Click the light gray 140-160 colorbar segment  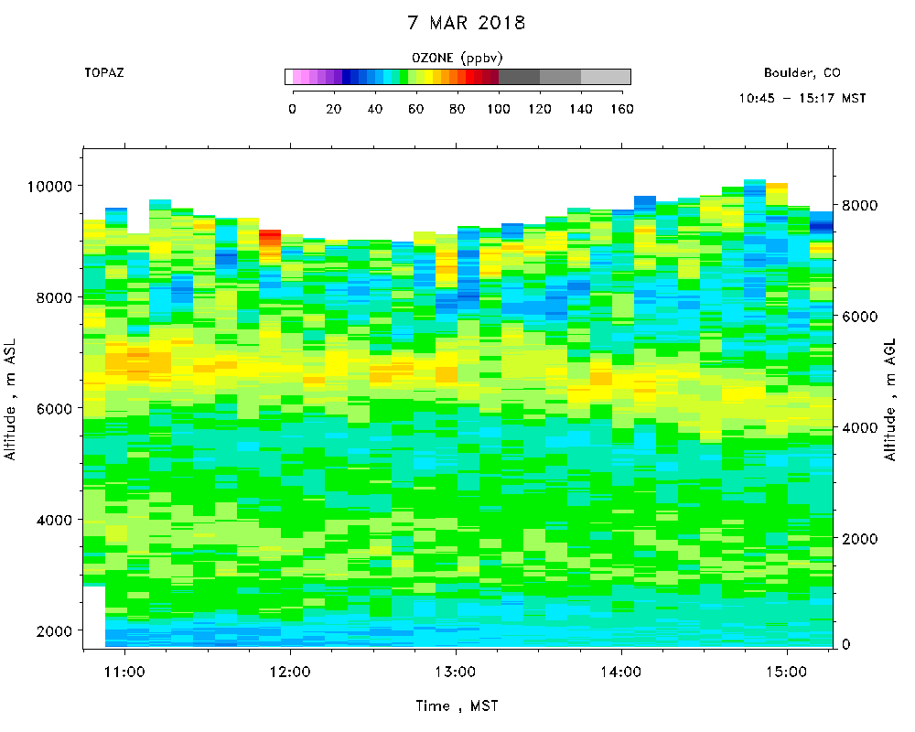point(606,77)
